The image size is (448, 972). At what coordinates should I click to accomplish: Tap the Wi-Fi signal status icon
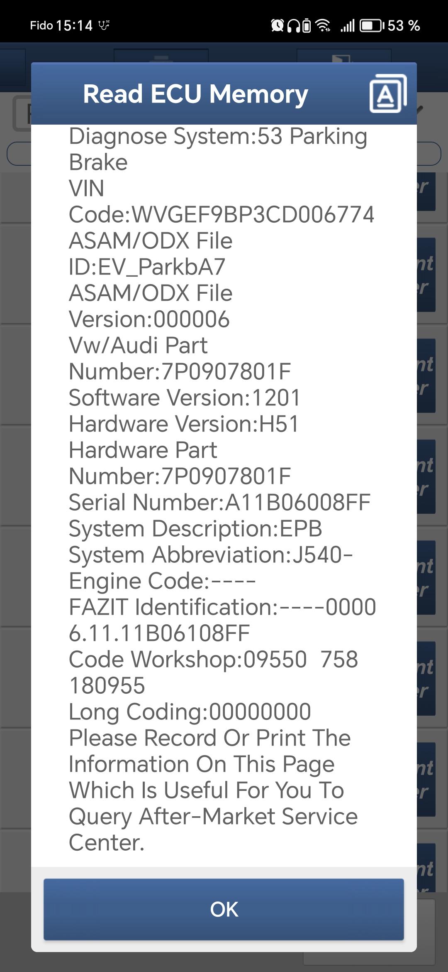click(323, 26)
